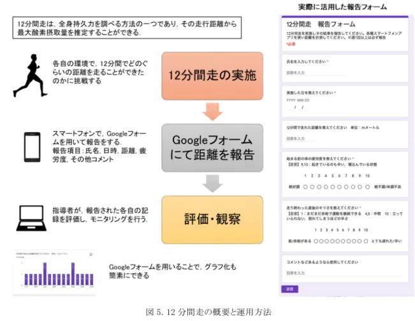The width and height of the screenshot is (415, 321).
Task: Select 1 on the post-run キツさ scale
Action: tap(316, 241)
